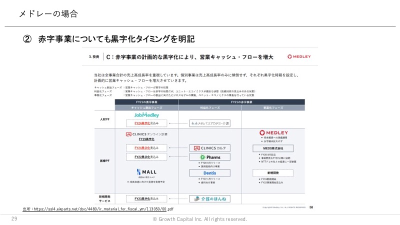400x225 pixels.
Task: Select embedded heading C：赤字事業の計画的な黒字化
Action: pos(189,57)
